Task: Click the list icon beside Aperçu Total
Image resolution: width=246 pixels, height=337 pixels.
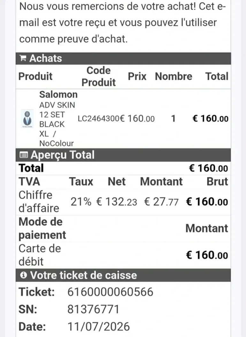Action: tap(24, 155)
